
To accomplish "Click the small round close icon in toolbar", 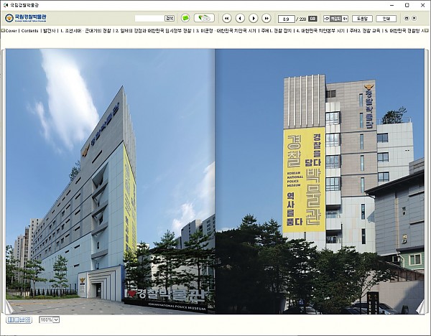I will [x=414, y=19].
